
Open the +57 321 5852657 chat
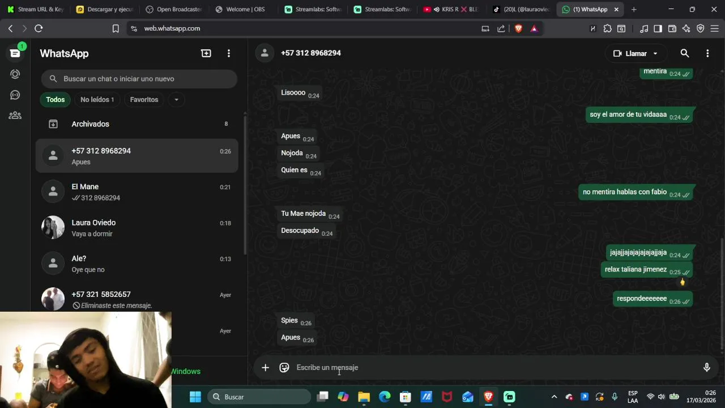[x=137, y=300]
